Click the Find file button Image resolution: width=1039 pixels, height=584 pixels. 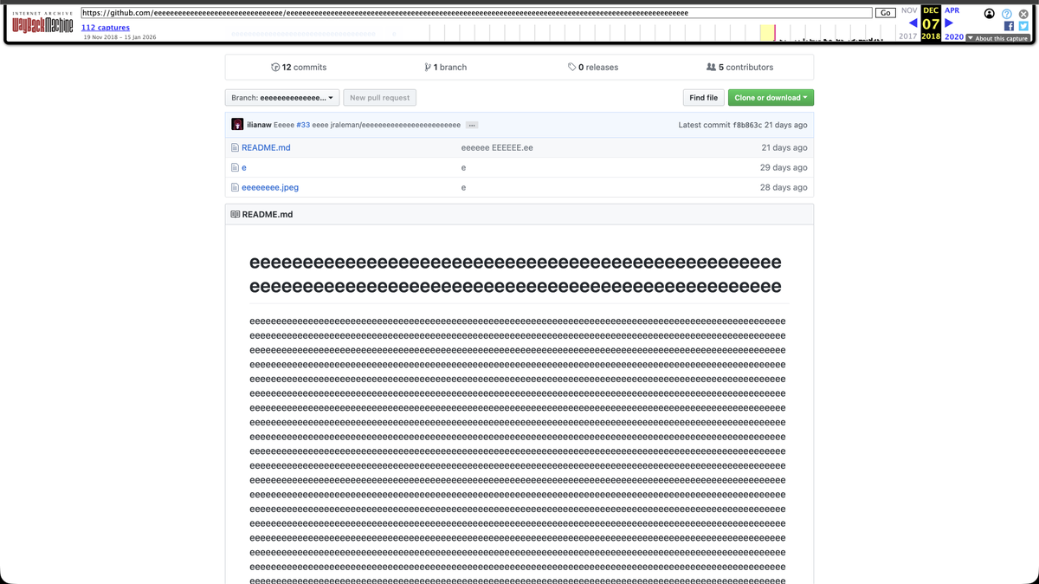(x=703, y=98)
